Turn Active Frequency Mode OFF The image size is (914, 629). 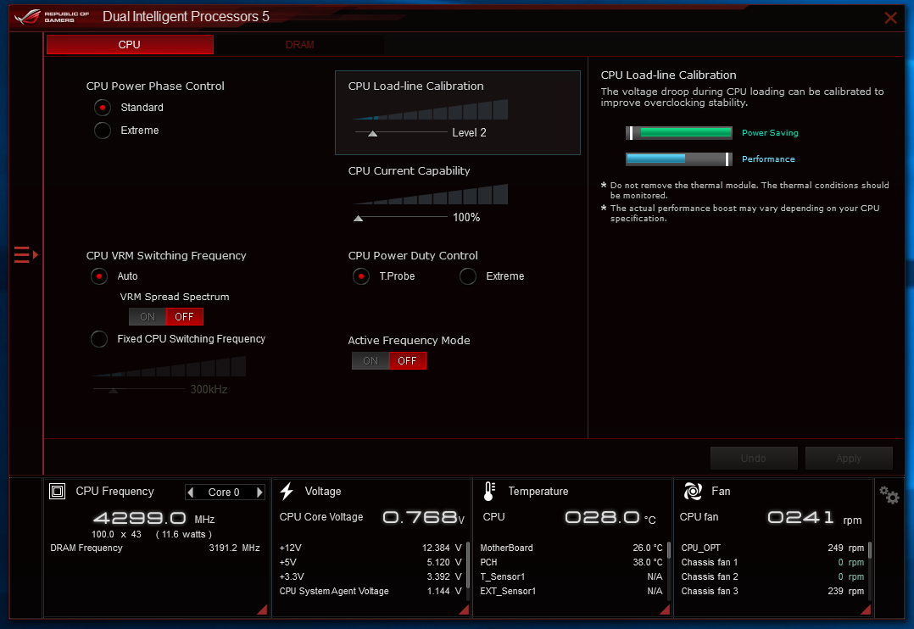(x=408, y=361)
